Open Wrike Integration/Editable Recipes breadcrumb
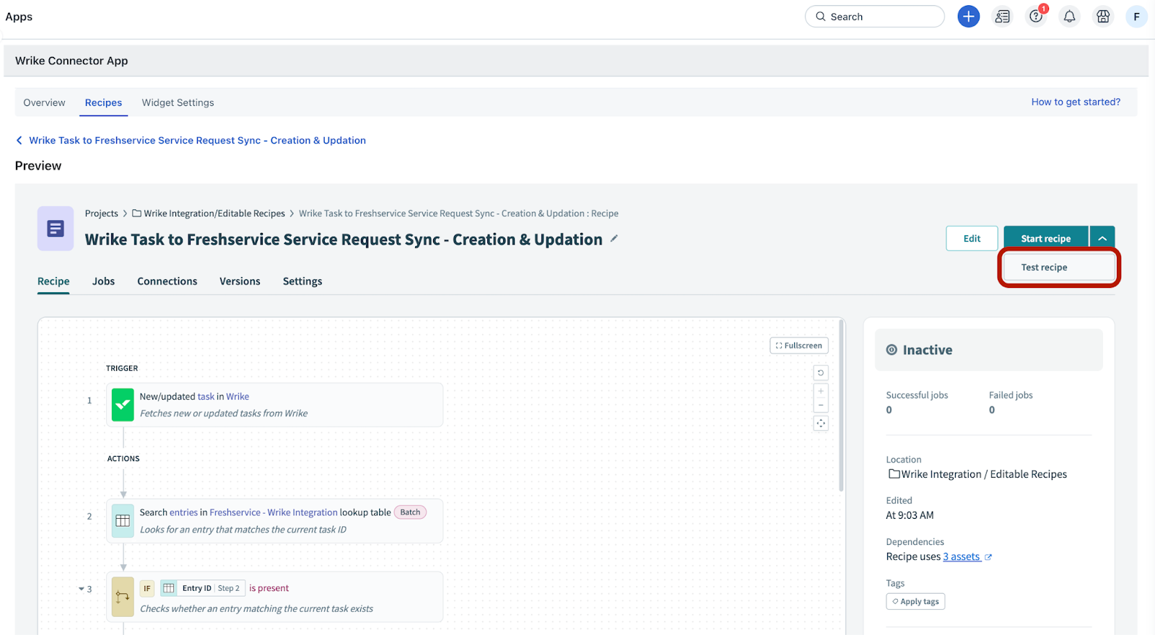 [x=214, y=214]
